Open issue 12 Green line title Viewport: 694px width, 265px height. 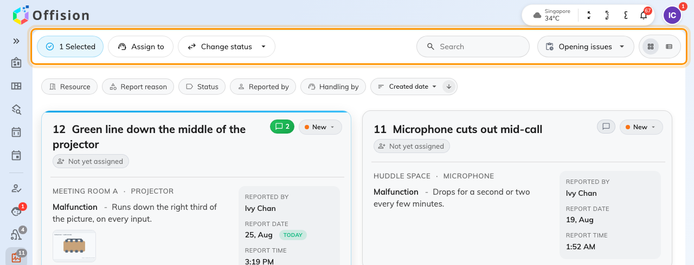click(149, 137)
